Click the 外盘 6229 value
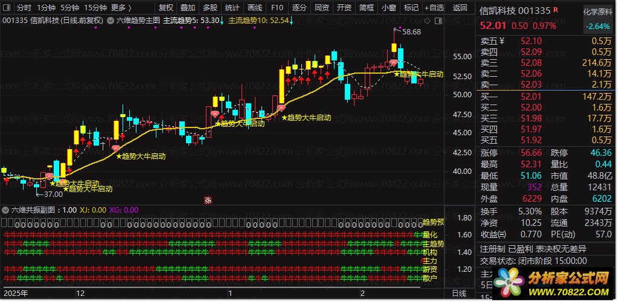The image size is (619, 302). coord(532,199)
